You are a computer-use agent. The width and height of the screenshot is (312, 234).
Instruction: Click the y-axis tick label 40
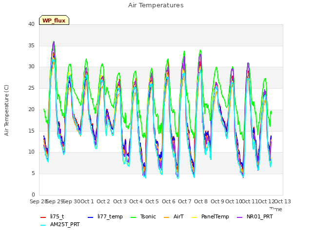pos(31,24)
